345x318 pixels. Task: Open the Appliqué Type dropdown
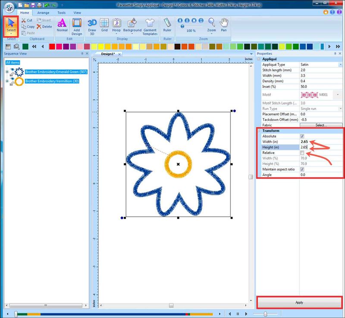(340, 65)
